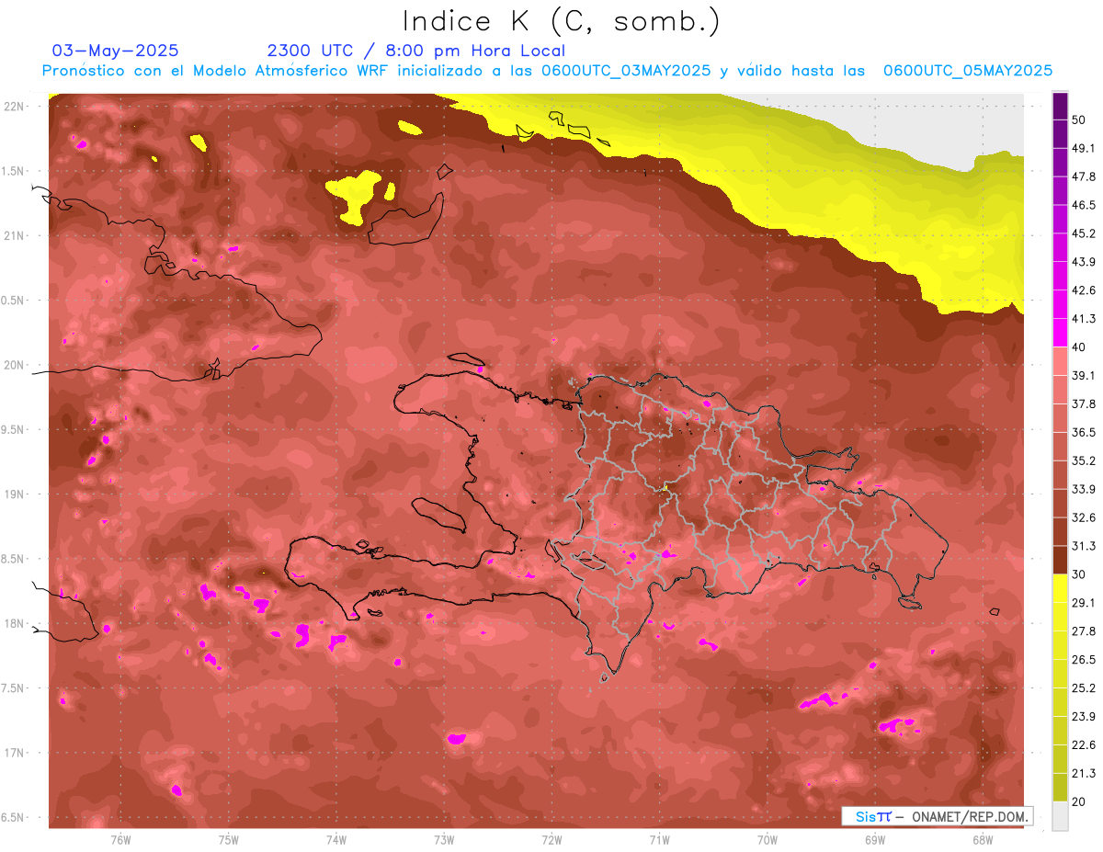Pick the light gray colorbar segment below 20
Screen dimensions: 1103x852
[1060, 816]
